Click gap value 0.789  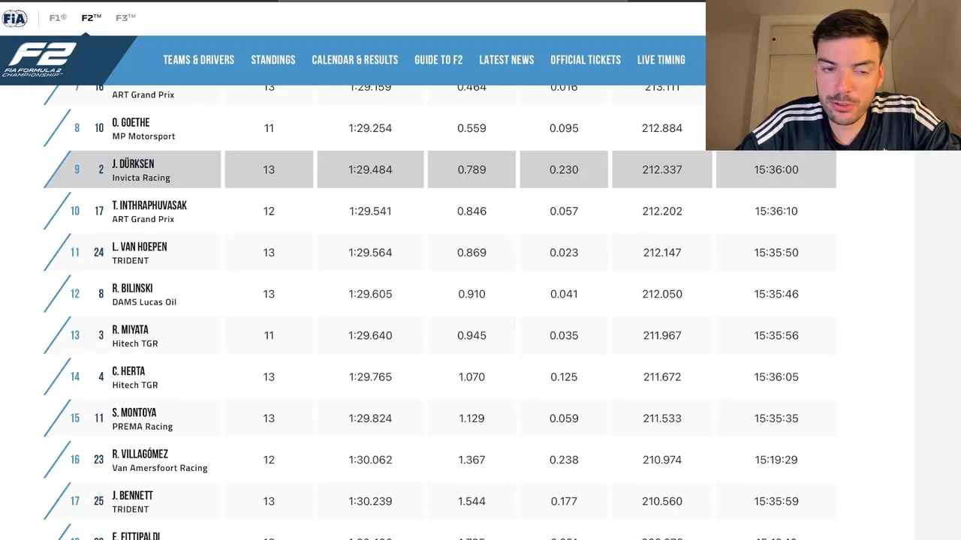tap(471, 169)
